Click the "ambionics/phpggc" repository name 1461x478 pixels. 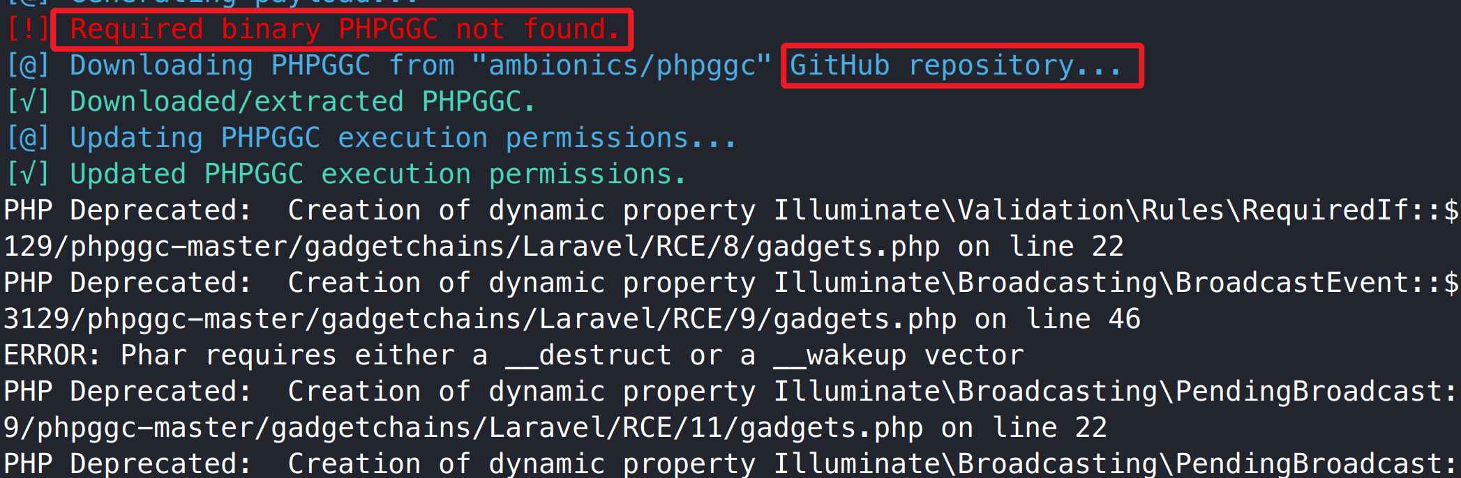tap(622, 65)
